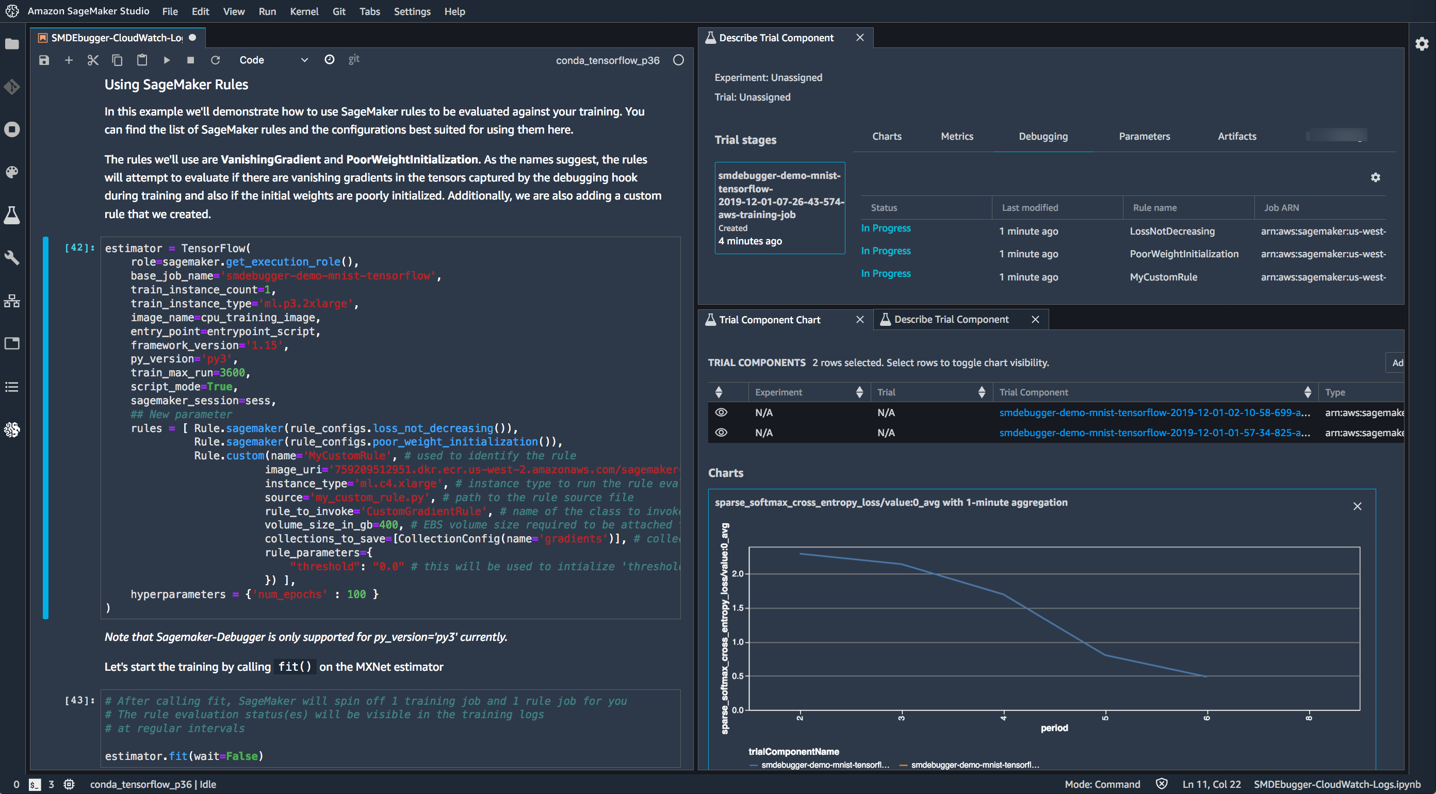Save the notebook with the save icon

44,60
